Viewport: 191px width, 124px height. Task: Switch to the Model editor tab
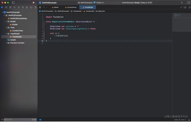55,7
